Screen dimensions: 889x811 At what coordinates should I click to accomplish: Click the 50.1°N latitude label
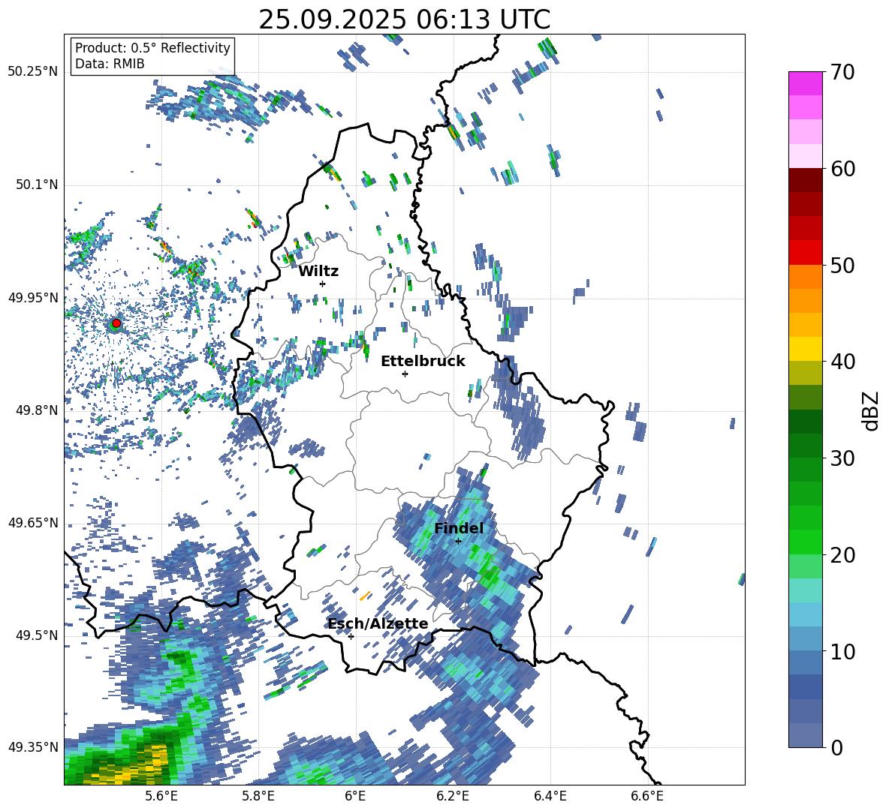36,185
